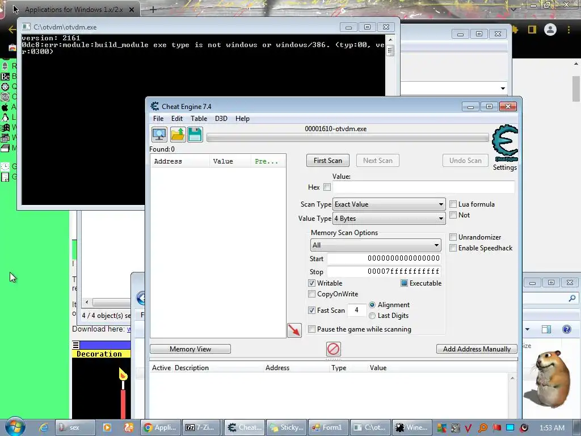Click the Cheat Engine title bar icon
The image size is (581, 436).
point(154,106)
